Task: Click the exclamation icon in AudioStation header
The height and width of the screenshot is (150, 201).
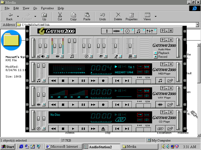Action: tap(107, 31)
